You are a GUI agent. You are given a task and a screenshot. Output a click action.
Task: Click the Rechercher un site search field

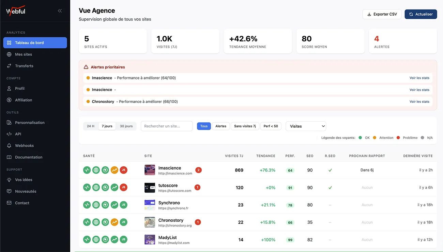pyautogui.click(x=167, y=126)
